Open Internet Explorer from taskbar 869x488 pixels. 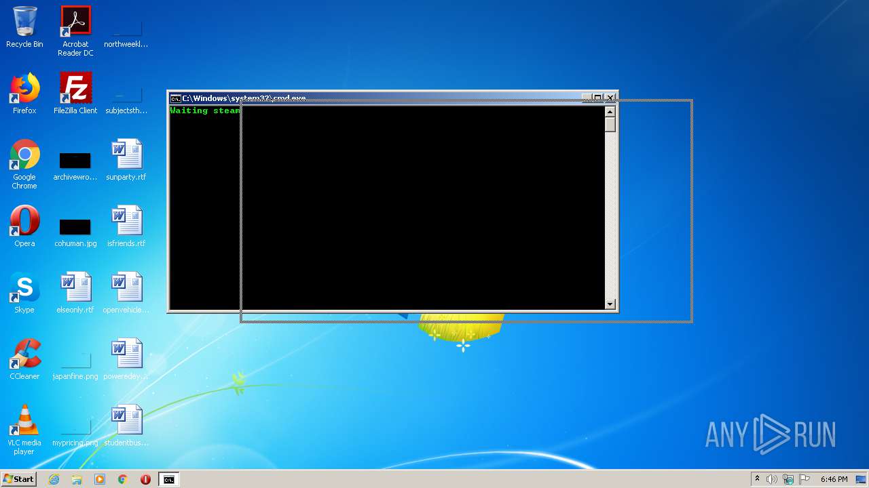coord(54,479)
